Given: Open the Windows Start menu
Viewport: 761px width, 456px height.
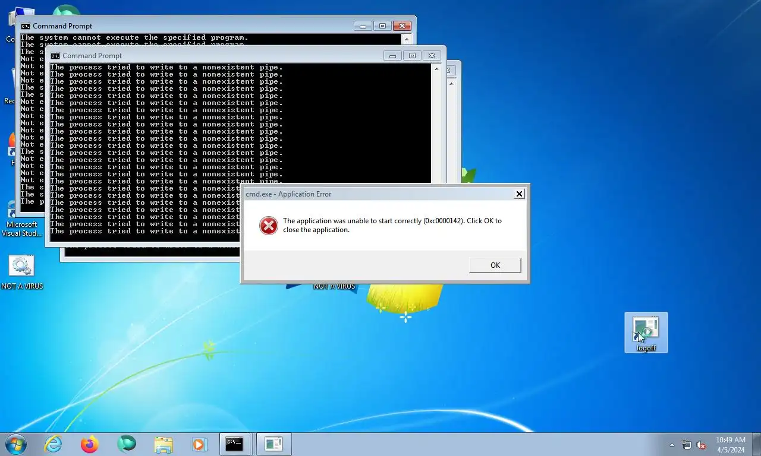Looking at the screenshot, I should 15,444.
